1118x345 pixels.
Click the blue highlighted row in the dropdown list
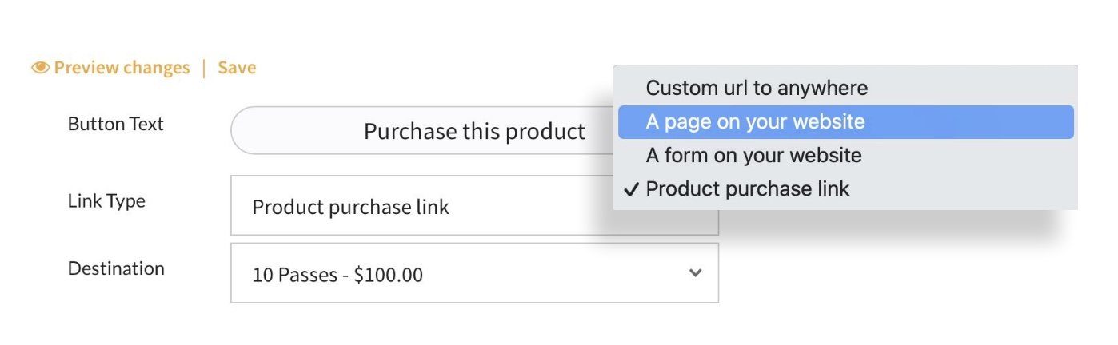click(x=845, y=122)
